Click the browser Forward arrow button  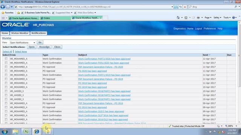8,7
